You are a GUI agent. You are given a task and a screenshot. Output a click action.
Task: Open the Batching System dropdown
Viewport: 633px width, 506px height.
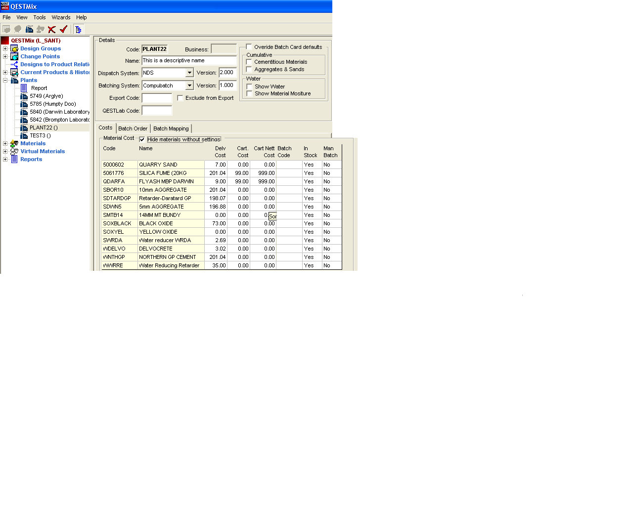189,85
